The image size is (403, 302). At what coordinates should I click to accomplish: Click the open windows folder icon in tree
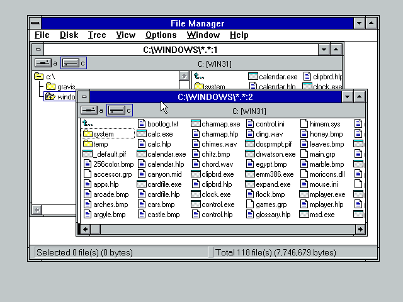click(x=50, y=96)
